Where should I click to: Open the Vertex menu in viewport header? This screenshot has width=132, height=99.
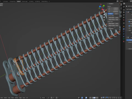[x=16, y=98]
